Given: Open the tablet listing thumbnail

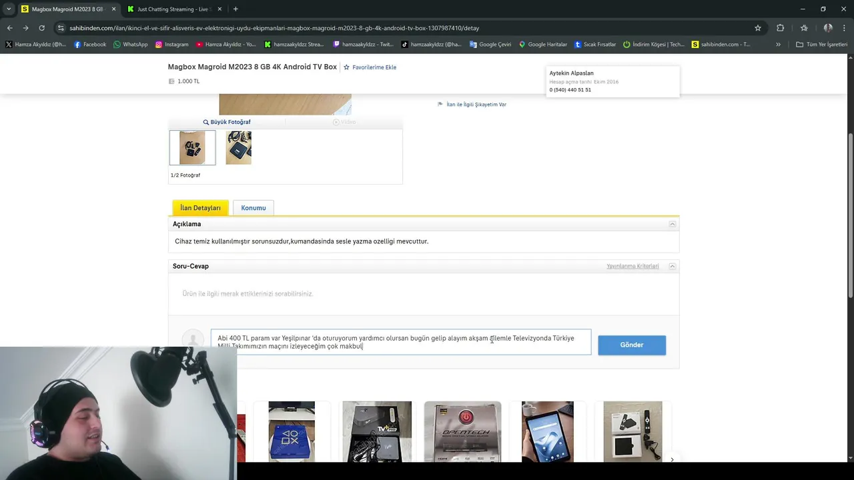Looking at the screenshot, I should coord(548,431).
